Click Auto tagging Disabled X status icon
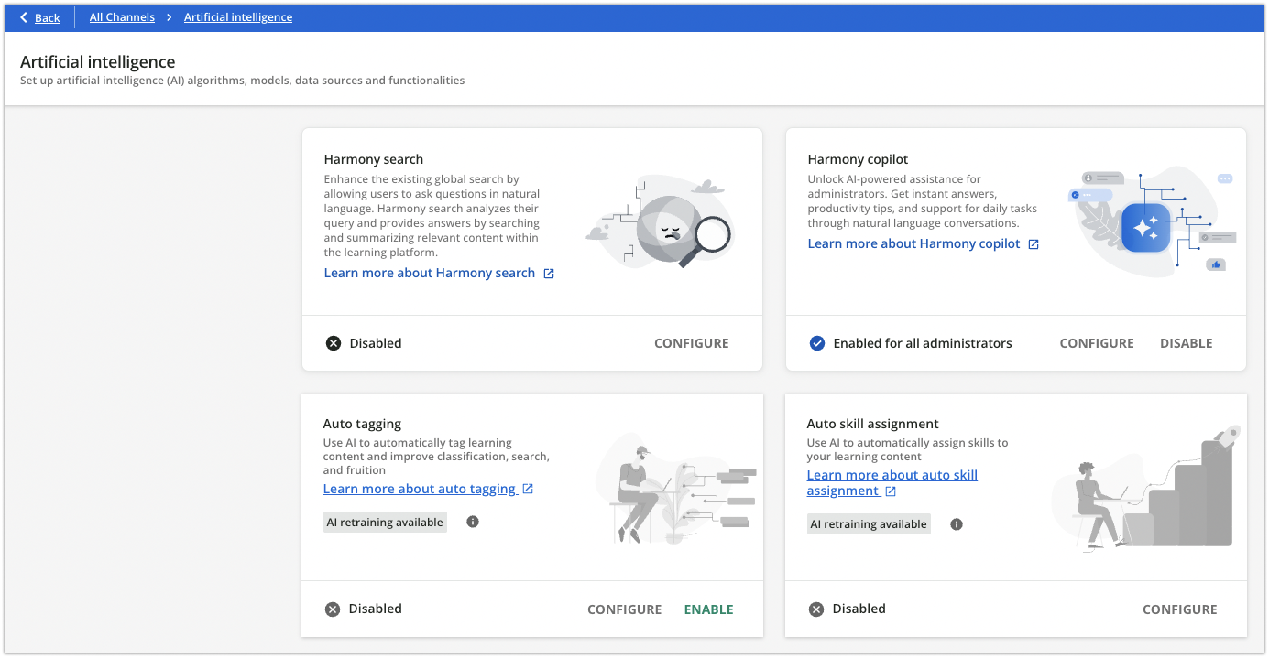This screenshot has height=658, width=1269. (333, 609)
